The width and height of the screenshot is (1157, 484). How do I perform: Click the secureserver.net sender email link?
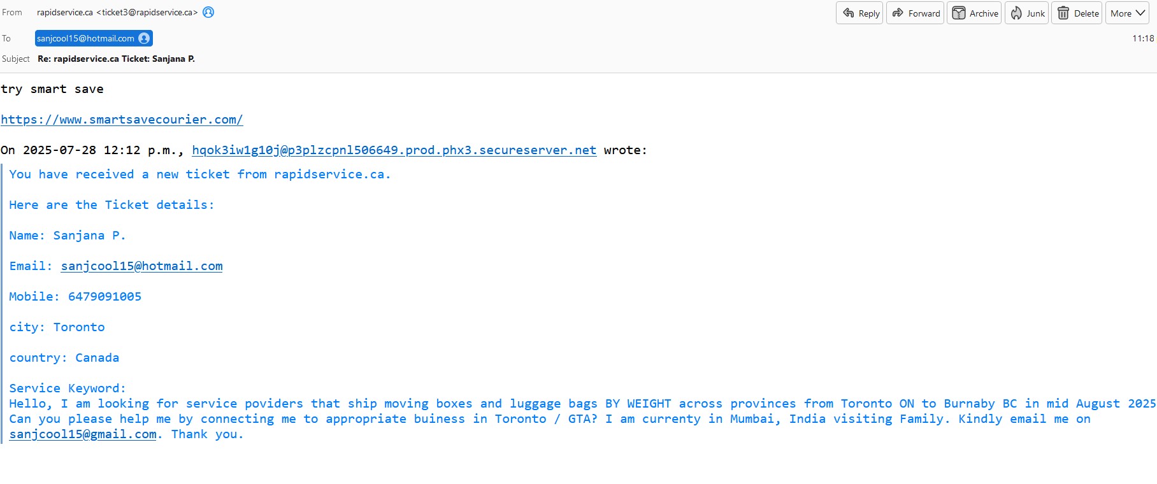pyautogui.click(x=394, y=150)
